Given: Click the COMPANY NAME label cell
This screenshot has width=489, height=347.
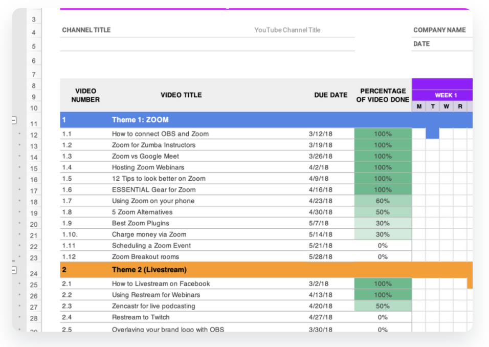Looking at the screenshot, I should (x=439, y=30).
